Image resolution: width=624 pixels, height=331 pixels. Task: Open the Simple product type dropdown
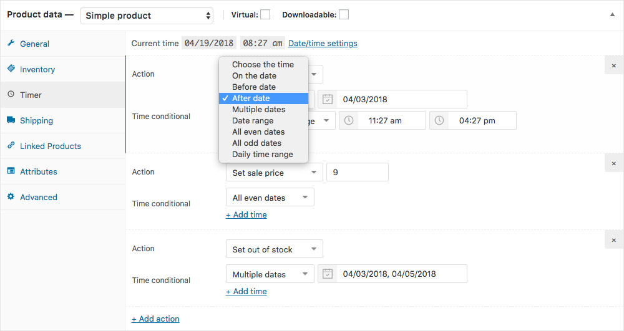[147, 16]
